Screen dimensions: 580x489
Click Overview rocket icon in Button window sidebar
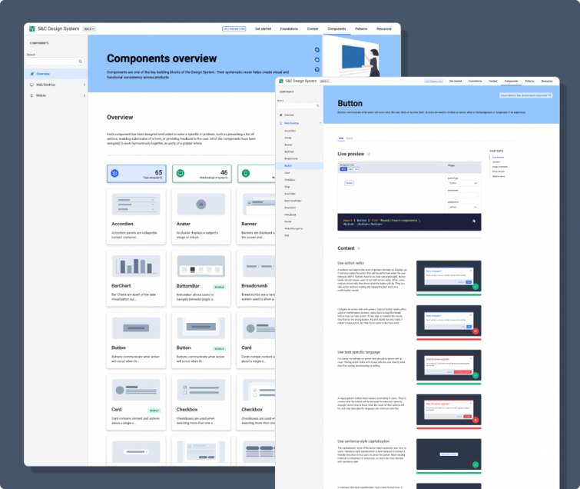click(280, 115)
